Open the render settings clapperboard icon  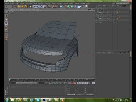click(x=57, y=7)
